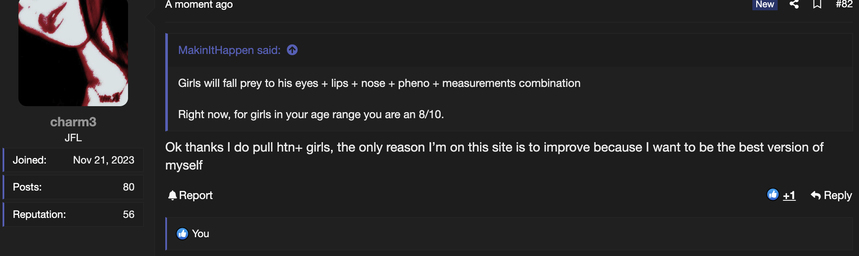The height and width of the screenshot is (256, 859).
Task: Reply to charm3's post
Action: [x=831, y=195]
